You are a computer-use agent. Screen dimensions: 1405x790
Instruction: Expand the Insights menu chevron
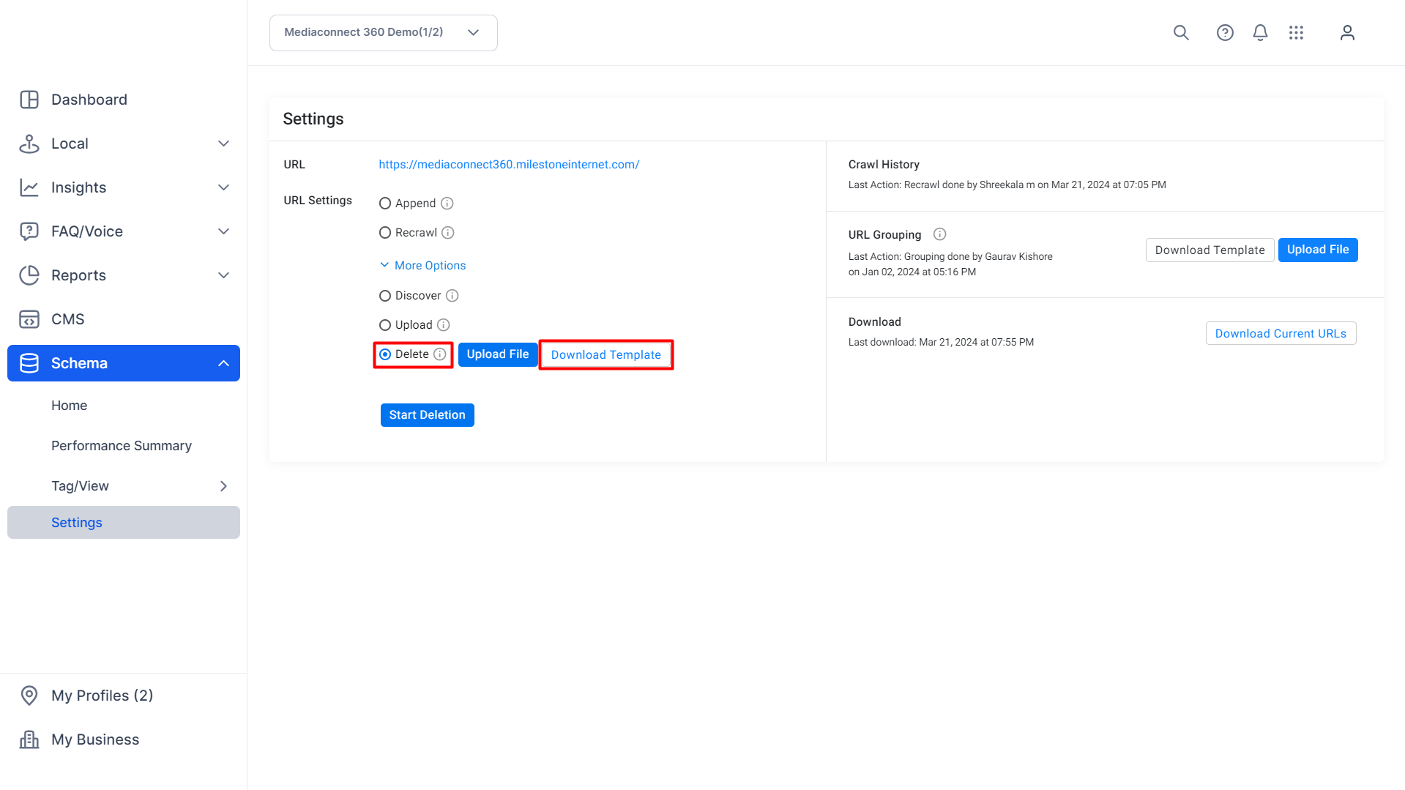coord(224,187)
